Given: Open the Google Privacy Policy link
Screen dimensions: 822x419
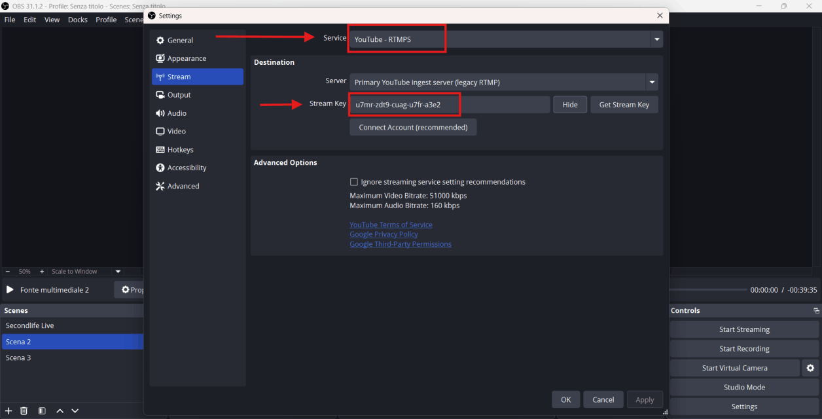Looking at the screenshot, I should click(x=384, y=234).
